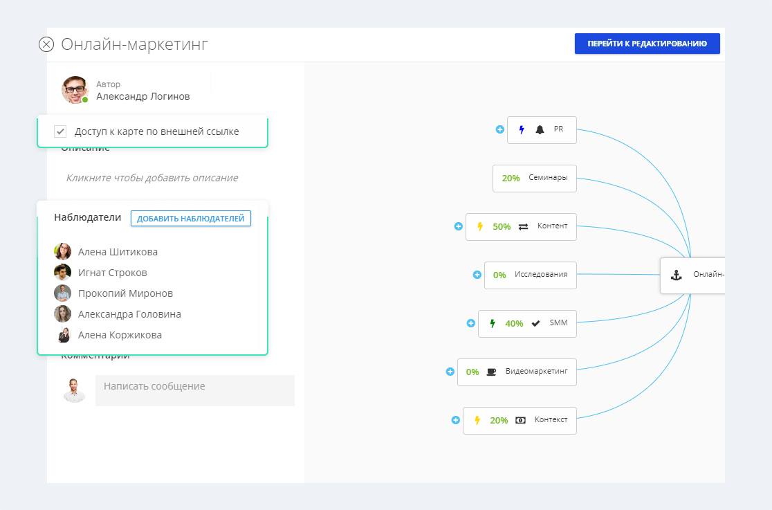Click description placeholder to add description

click(x=152, y=178)
